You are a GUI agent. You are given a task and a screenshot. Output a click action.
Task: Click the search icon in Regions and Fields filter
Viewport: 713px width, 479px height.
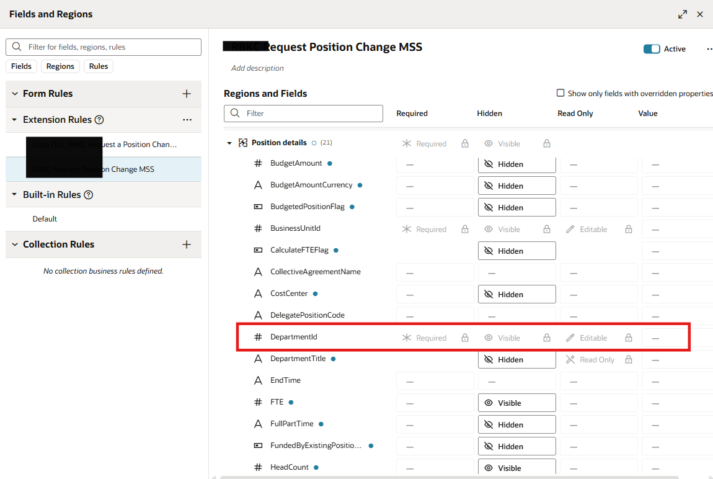pyautogui.click(x=235, y=114)
